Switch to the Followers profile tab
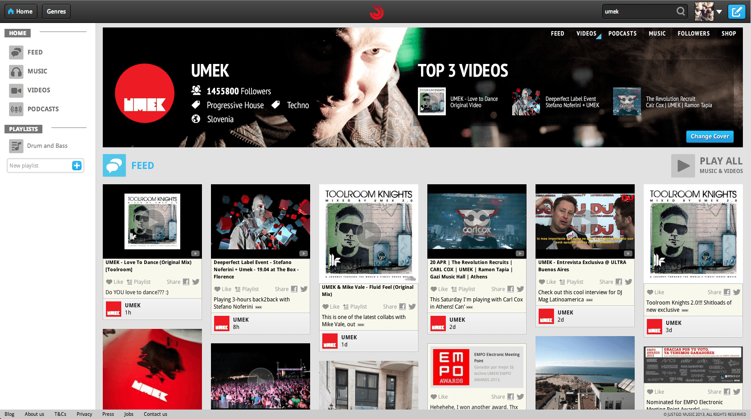This screenshot has height=419, width=751. (694, 33)
